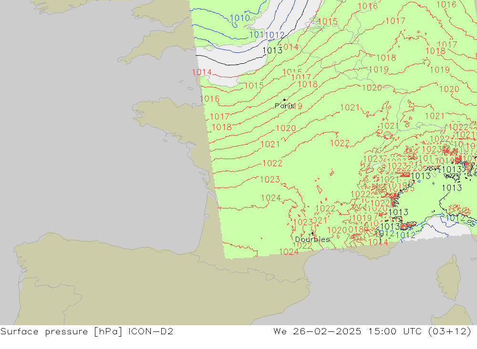Click the blue 1011 isobar label
Viewport: 477px width, 349px height.
[257, 35]
